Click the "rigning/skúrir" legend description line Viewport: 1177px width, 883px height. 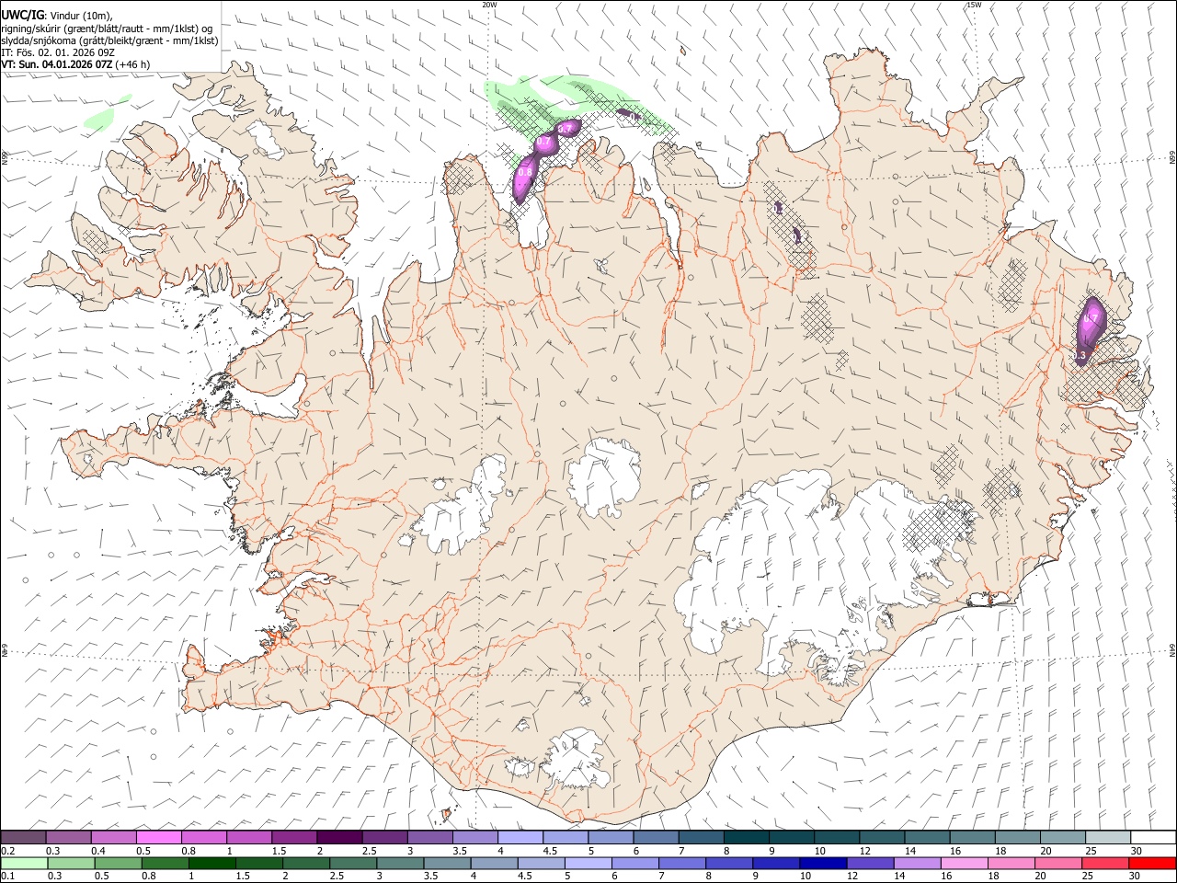[107, 28]
